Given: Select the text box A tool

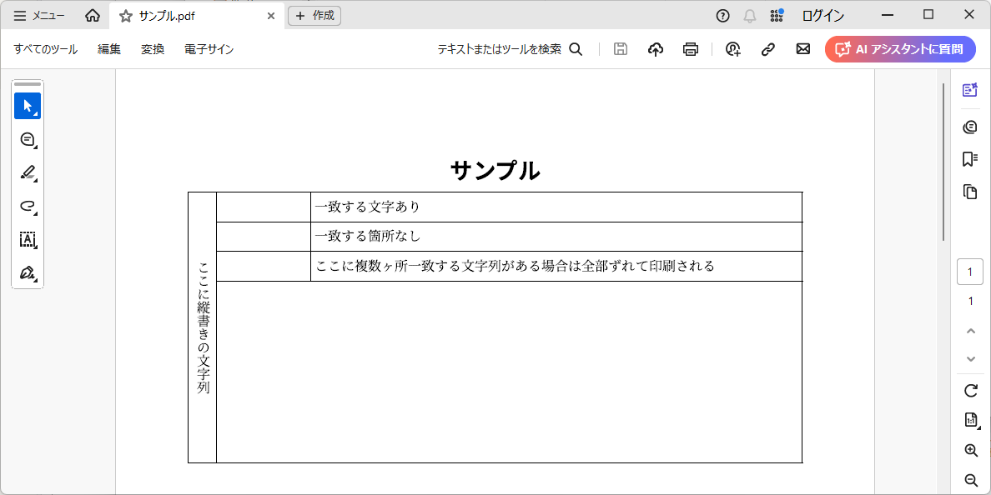Looking at the screenshot, I should pyautogui.click(x=28, y=239).
